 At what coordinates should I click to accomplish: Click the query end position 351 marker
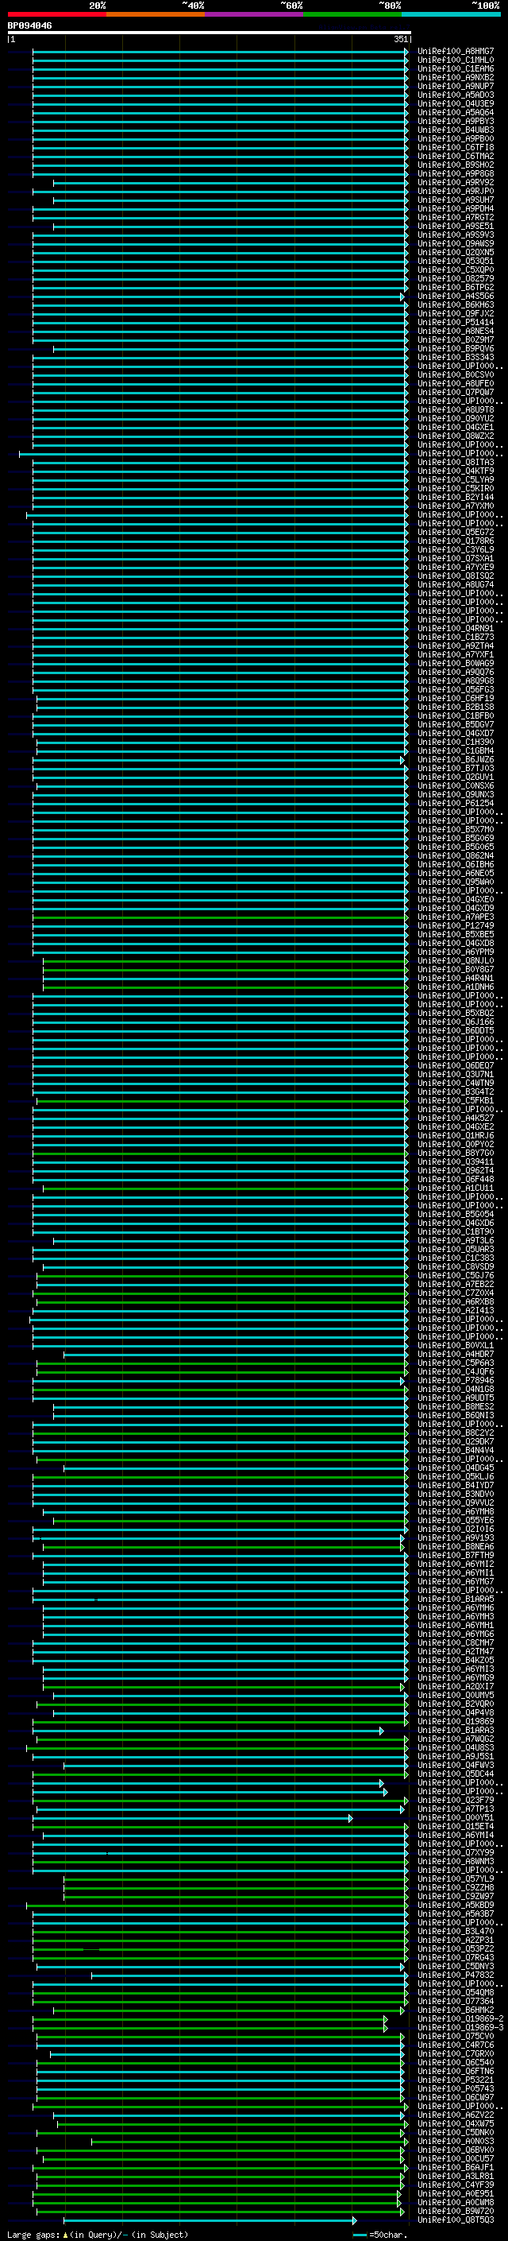click(x=400, y=39)
